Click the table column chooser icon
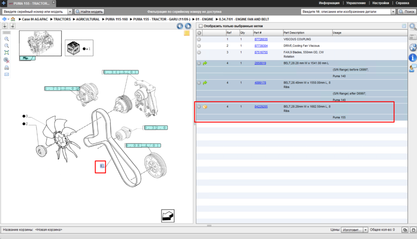417x239 pixels. tap(404, 26)
